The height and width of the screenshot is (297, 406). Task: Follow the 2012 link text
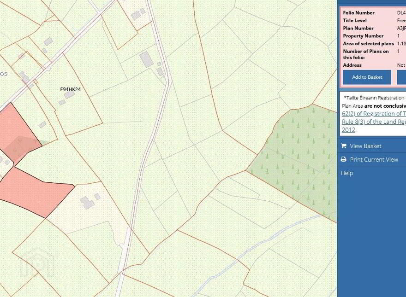click(348, 130)
